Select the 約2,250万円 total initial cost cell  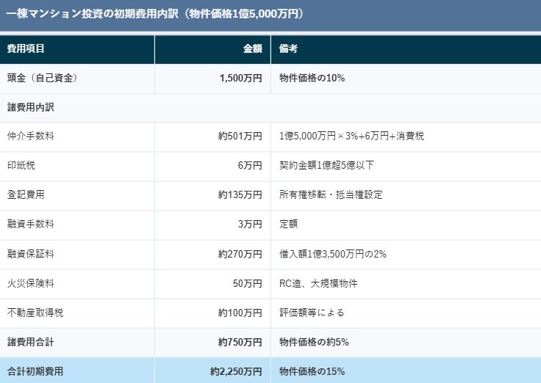pyautogui.click(x=236, y=371)
